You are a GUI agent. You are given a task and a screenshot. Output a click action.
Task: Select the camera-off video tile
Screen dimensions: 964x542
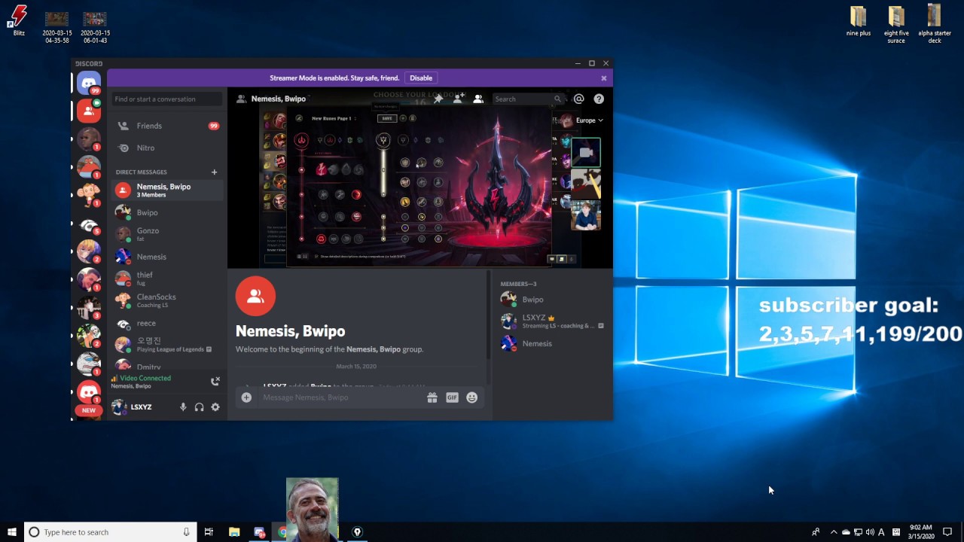[x=586, y=153]
